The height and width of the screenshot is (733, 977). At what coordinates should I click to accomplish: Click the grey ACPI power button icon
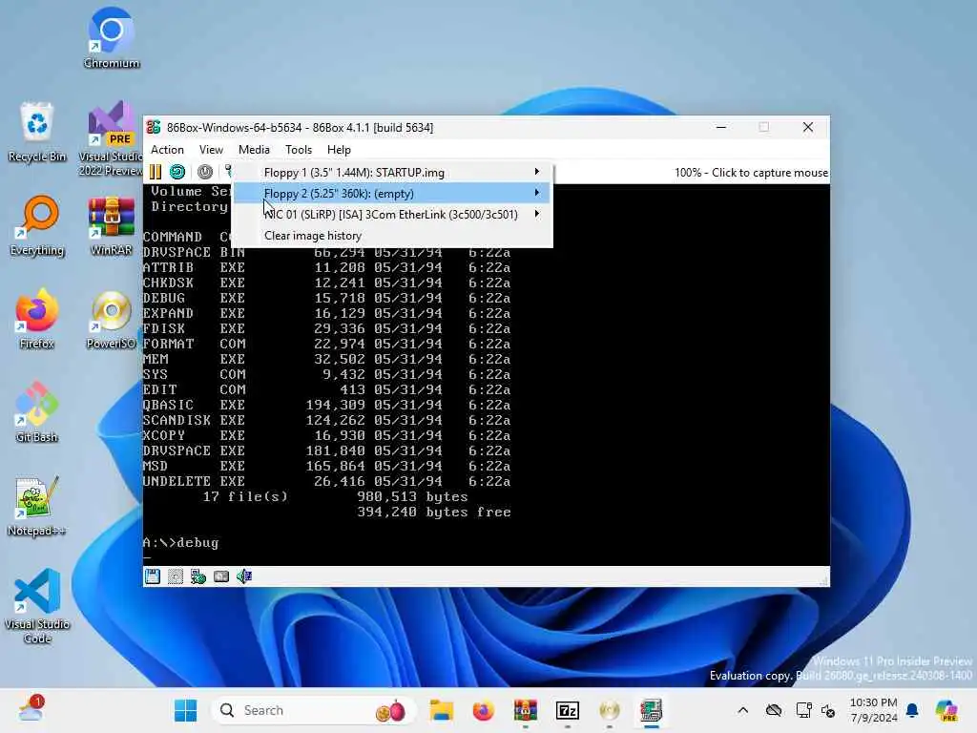[205, 172]
